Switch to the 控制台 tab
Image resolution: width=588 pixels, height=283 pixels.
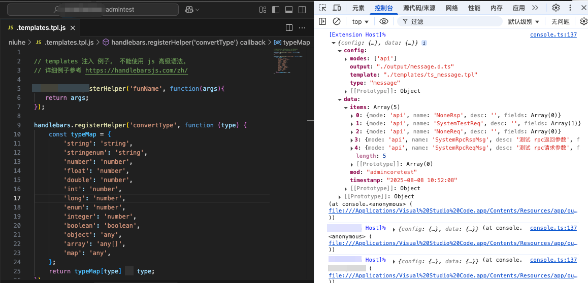[384, 8]
